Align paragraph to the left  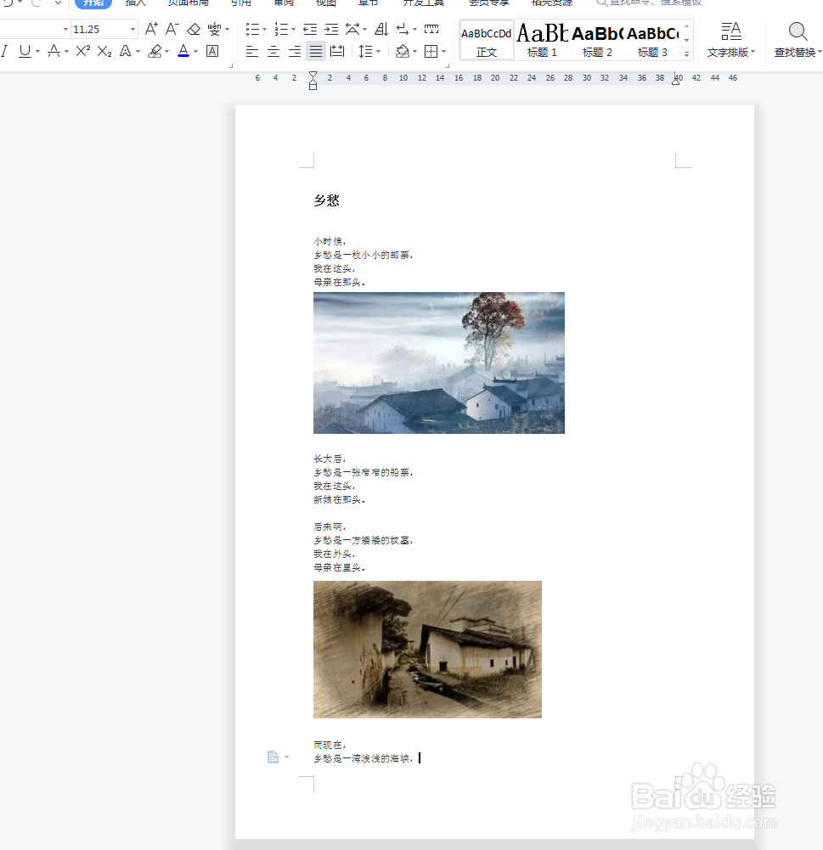pyautogui.click(x=252, y=52)
